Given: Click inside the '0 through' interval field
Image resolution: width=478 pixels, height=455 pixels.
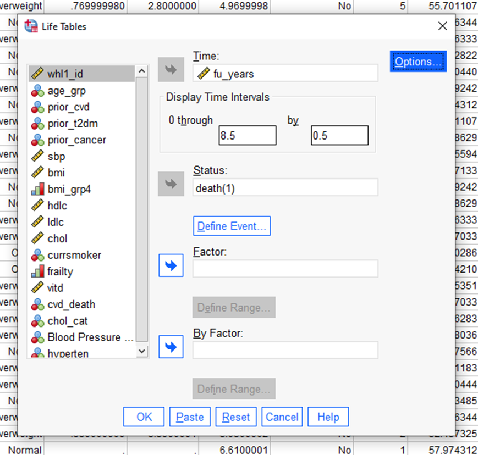Looking at the screenshot, I should (x=247, y=135).
